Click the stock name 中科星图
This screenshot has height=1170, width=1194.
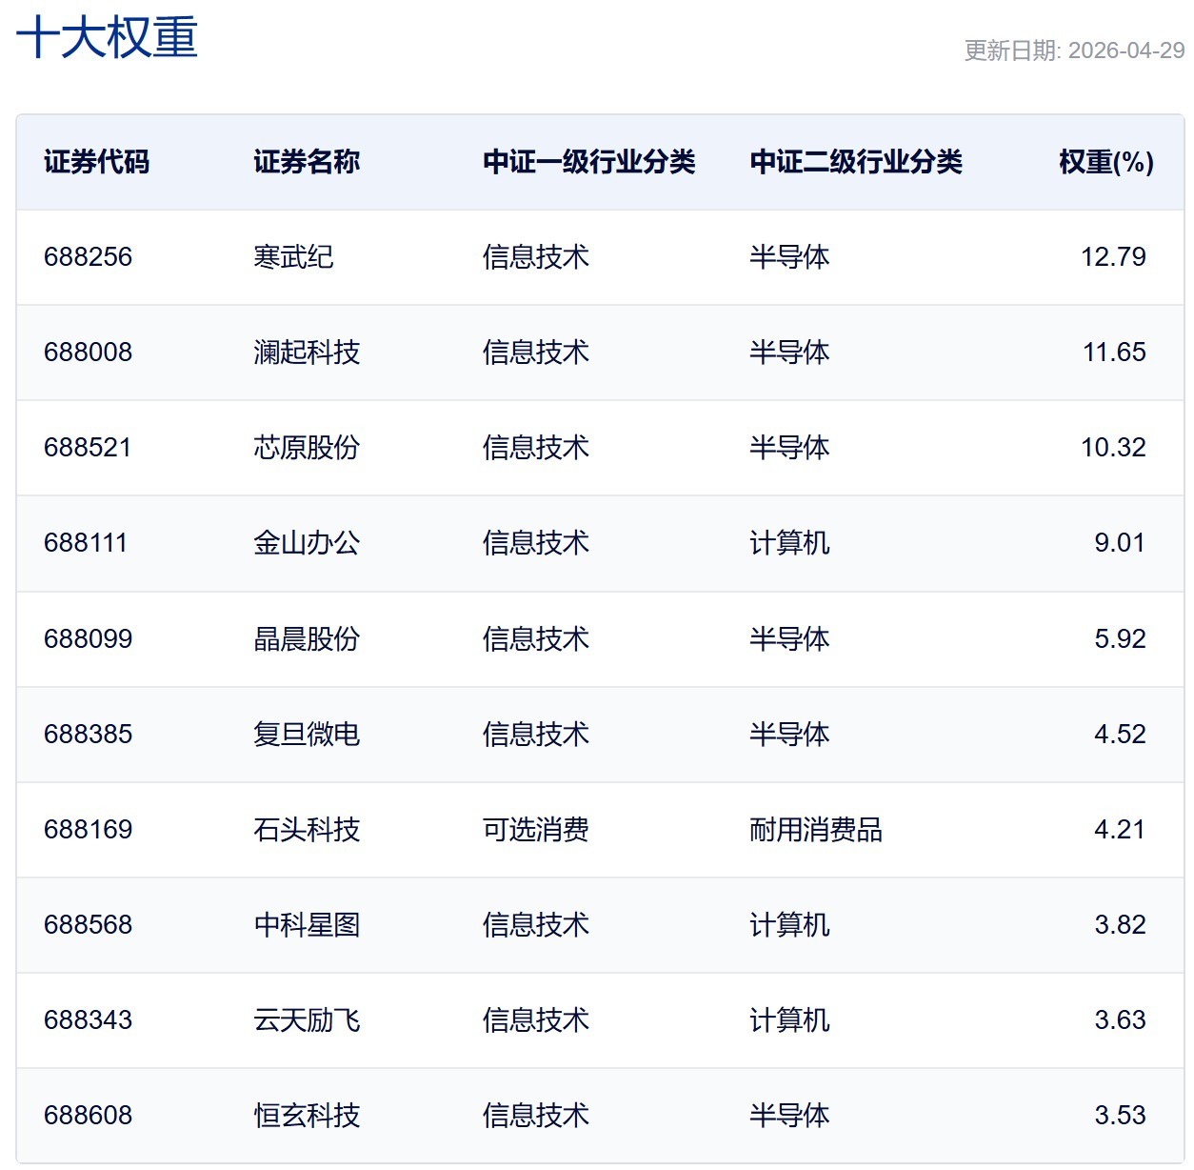[307, 924]
